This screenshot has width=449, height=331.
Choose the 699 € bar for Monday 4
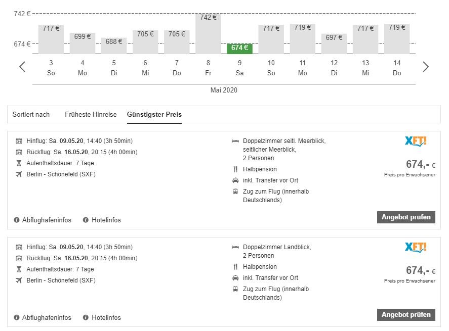(x=83, y=43)
